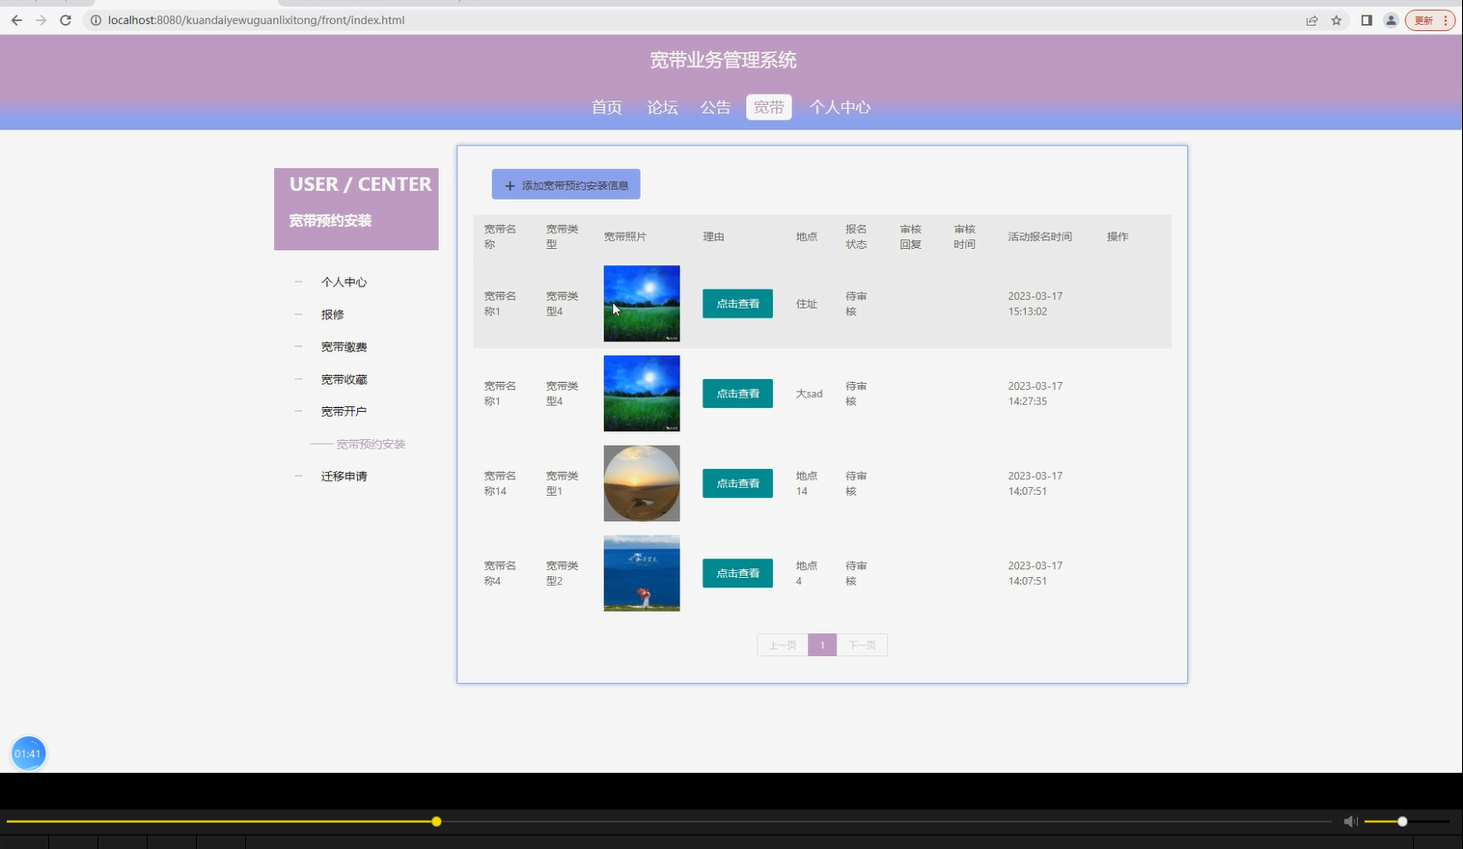
Task: Open 宽带缴费 in the sidebar
Action: point(344,347)
